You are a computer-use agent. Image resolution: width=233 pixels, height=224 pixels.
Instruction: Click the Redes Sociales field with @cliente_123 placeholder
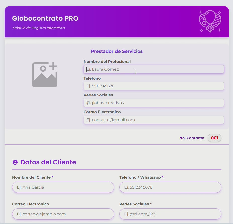[x=170, y=214]
